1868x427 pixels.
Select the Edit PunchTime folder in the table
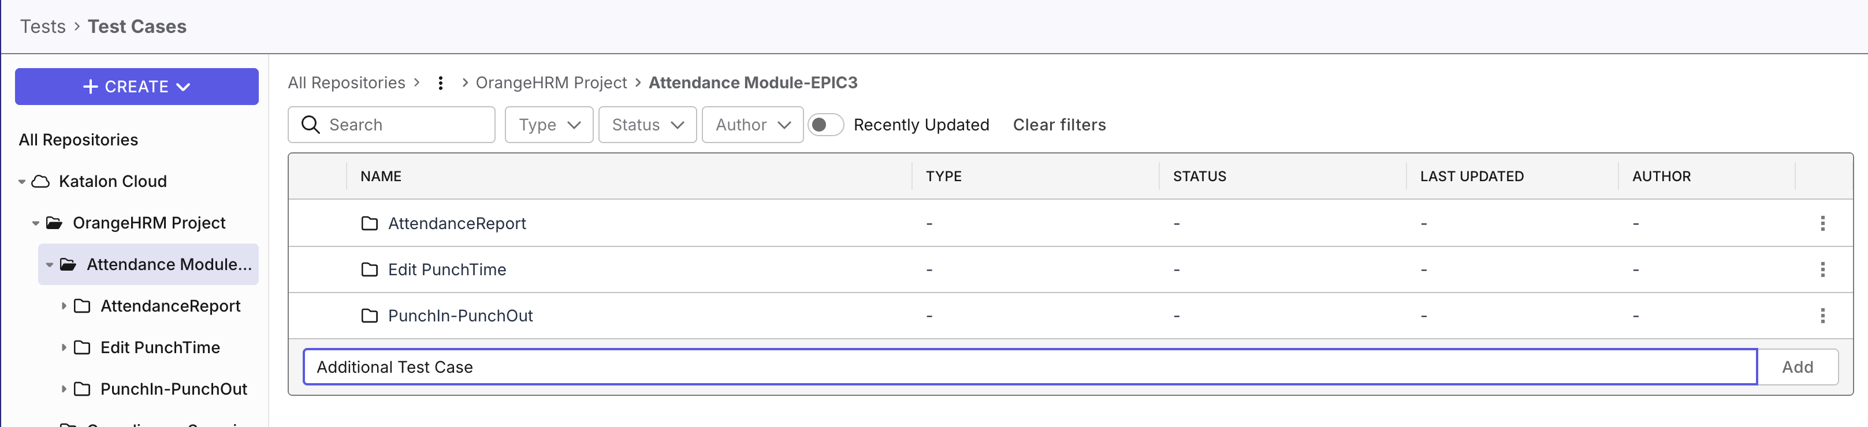(x=448, y=269)
